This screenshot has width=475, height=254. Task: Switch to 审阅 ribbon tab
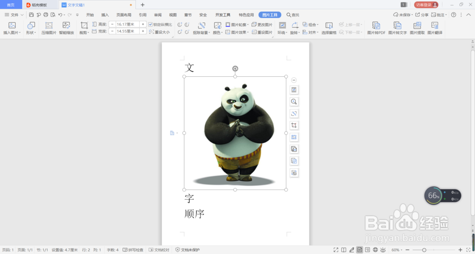click(158, 15)
